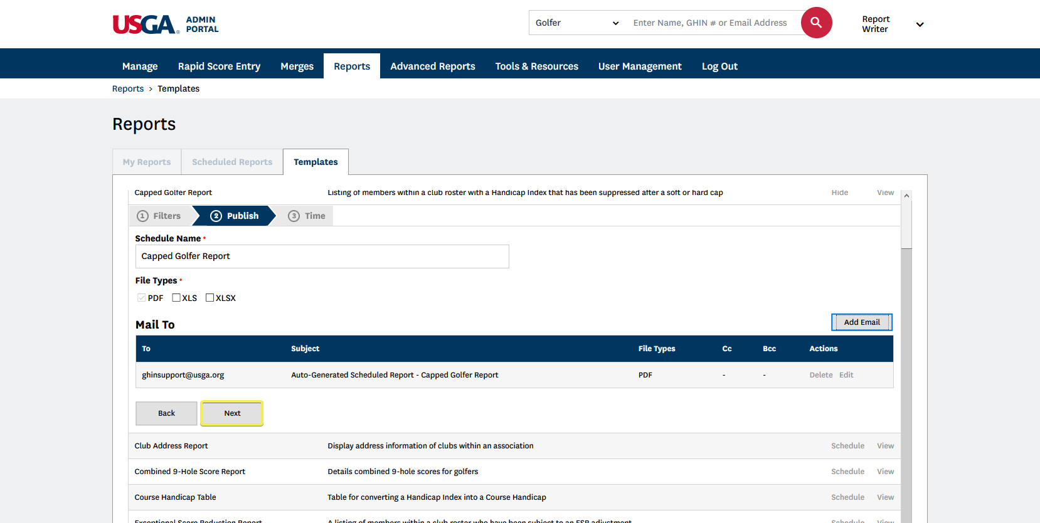Open Advanced Reports in navigation bar
The width and height of the screenshot is (1040, 523).
pyautogui.click(x=432, y=66)
